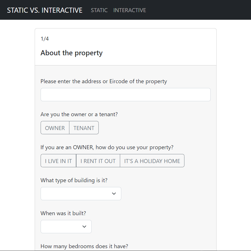Click the 'how do you use your property' label

tap(107, 147)
